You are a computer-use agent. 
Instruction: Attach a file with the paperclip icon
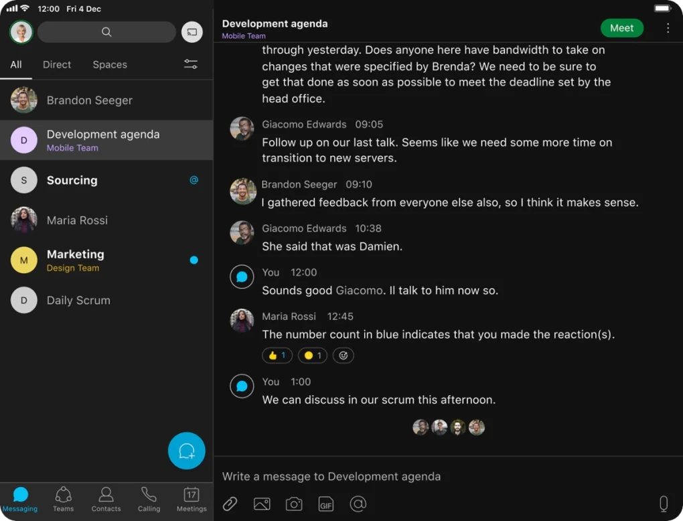(230, 504)
